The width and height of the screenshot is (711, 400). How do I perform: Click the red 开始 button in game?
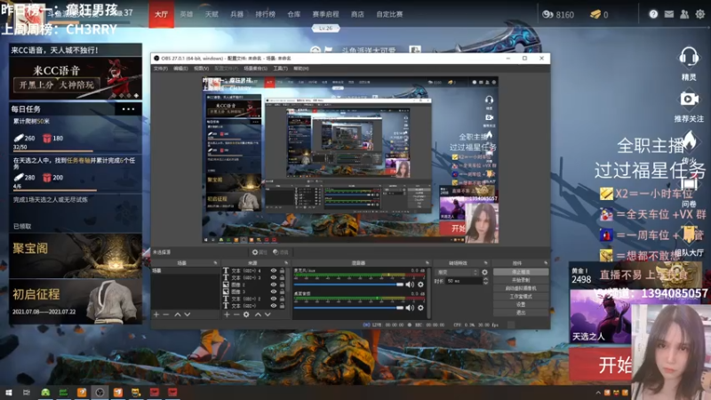(601, 364)
